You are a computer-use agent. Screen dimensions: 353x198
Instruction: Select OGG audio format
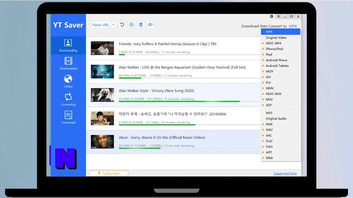pos(281,146)
